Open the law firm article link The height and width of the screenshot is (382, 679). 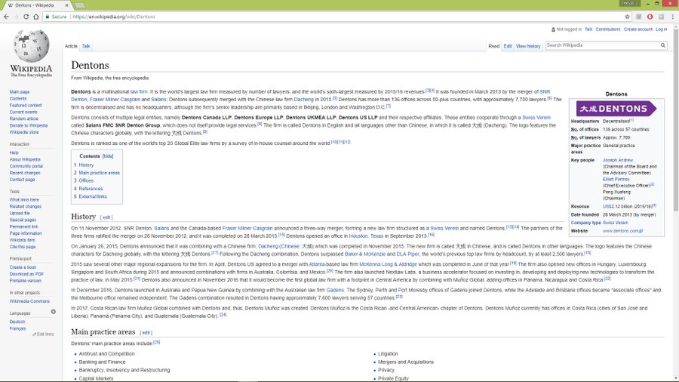pos(139,92)
